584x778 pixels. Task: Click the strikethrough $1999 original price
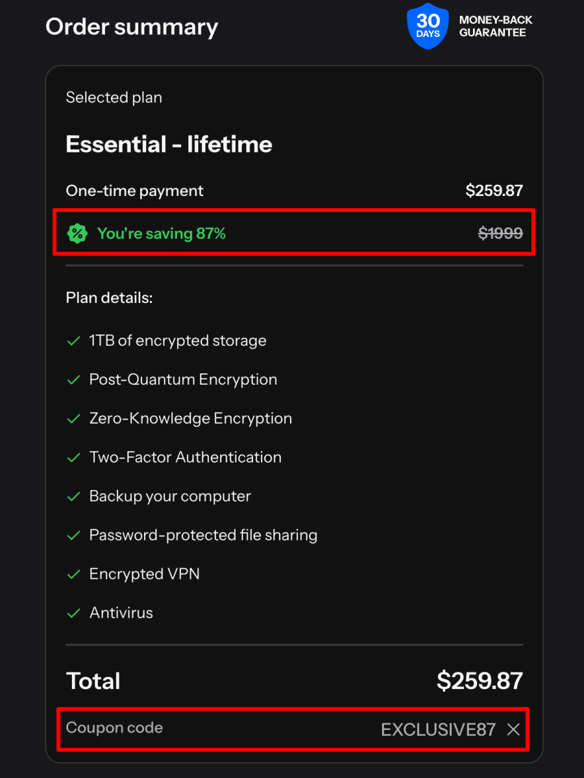pos(500,232)
